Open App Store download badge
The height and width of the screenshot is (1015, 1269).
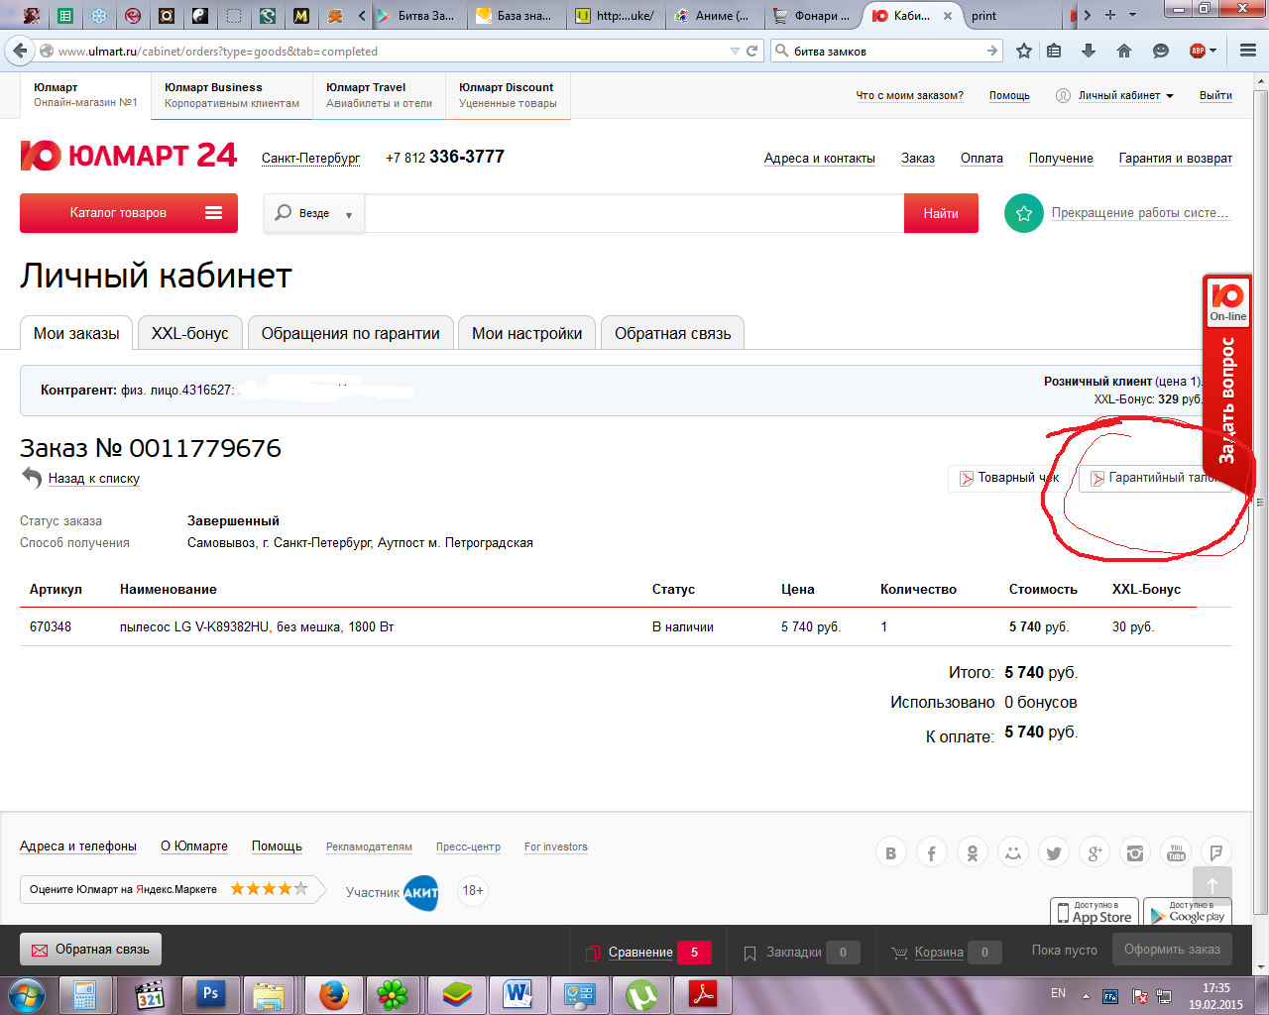click(x=1095, y=912)
